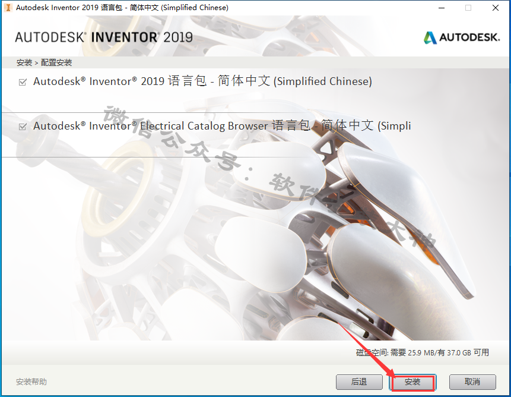The width and height of the screenshot is (511, 397).
Task: Click the 后退 back button
Action: [359, 382]
